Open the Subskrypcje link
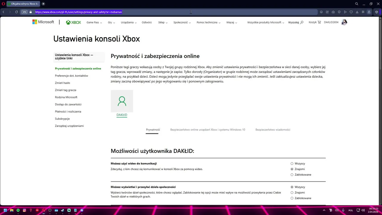Image resolution: width=382 pixels, height=215 pixels. [x=62, y=119]
